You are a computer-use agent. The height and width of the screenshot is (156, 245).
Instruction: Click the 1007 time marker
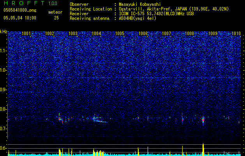(166, 33)
